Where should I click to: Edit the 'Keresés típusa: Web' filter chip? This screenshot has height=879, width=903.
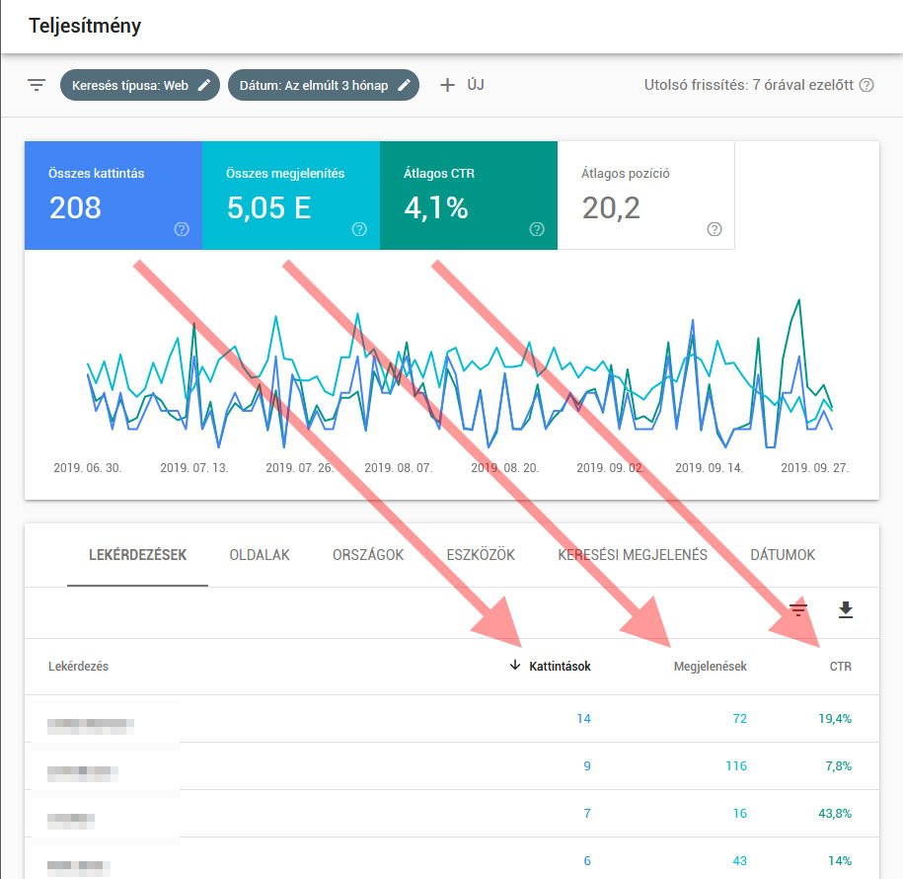point(139,85)
